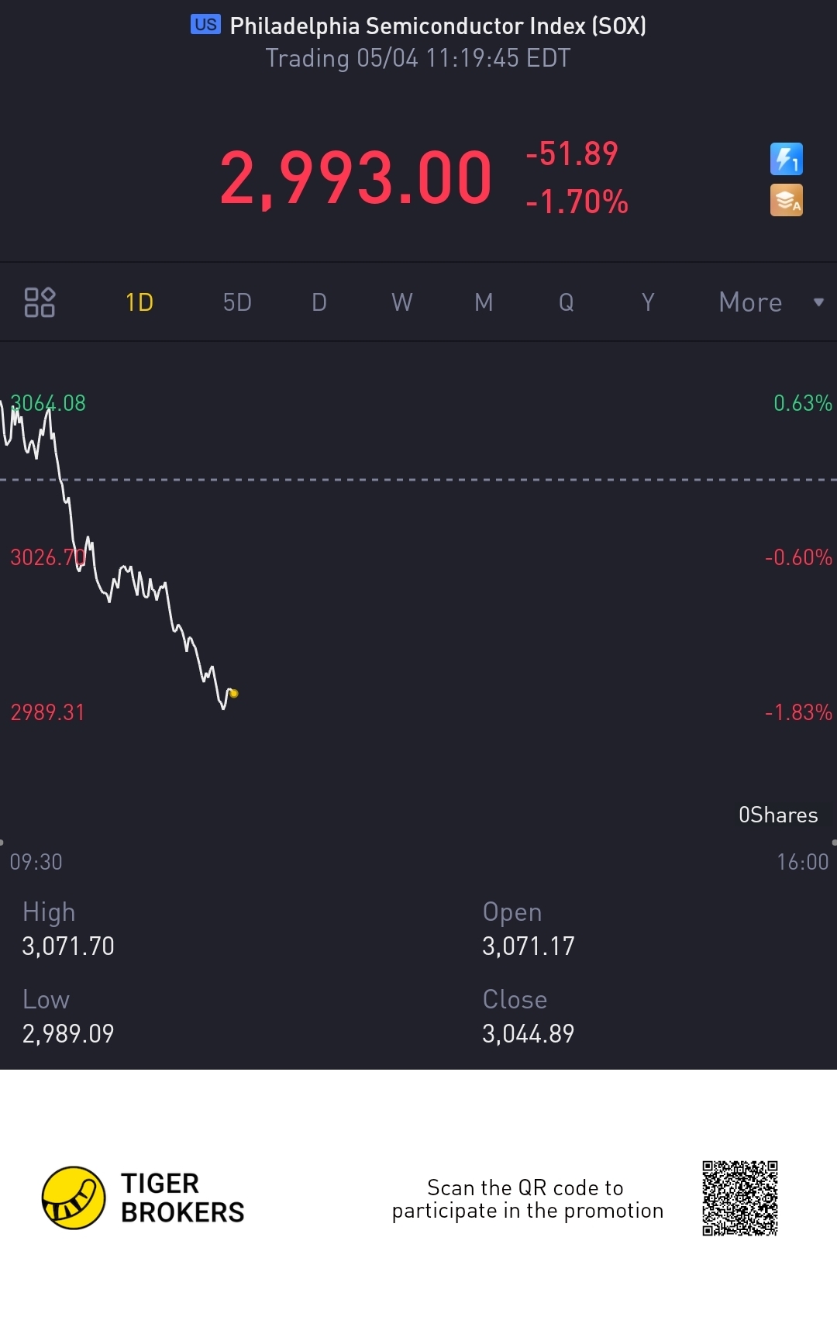Select the D daily chart tab
The image size is (837, 1327).
[319, 302]
